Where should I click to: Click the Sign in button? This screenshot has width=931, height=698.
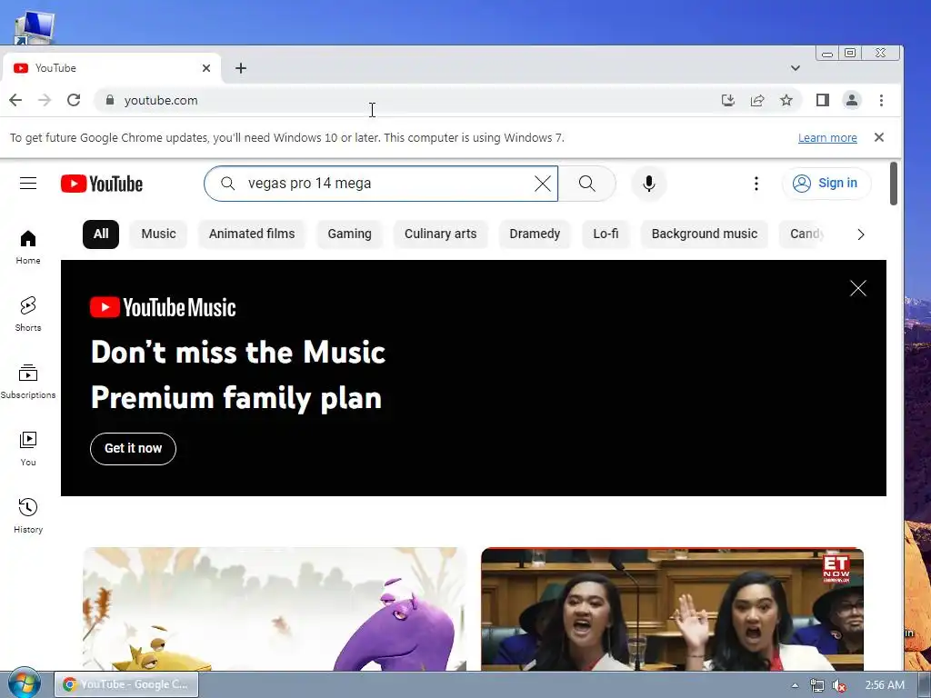826,183
